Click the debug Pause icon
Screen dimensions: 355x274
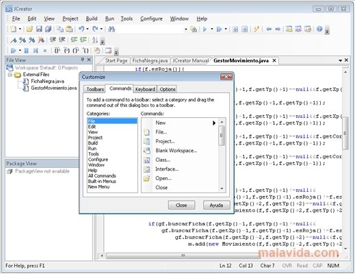pyautogui.click(x=27, y=51)
